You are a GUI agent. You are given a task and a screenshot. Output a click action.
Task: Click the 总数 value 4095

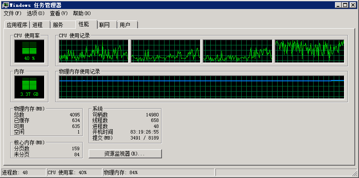pos(75,115)
